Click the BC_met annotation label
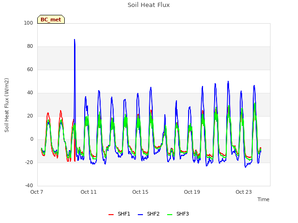The image size is (298, 223). [x=51, y=20]
